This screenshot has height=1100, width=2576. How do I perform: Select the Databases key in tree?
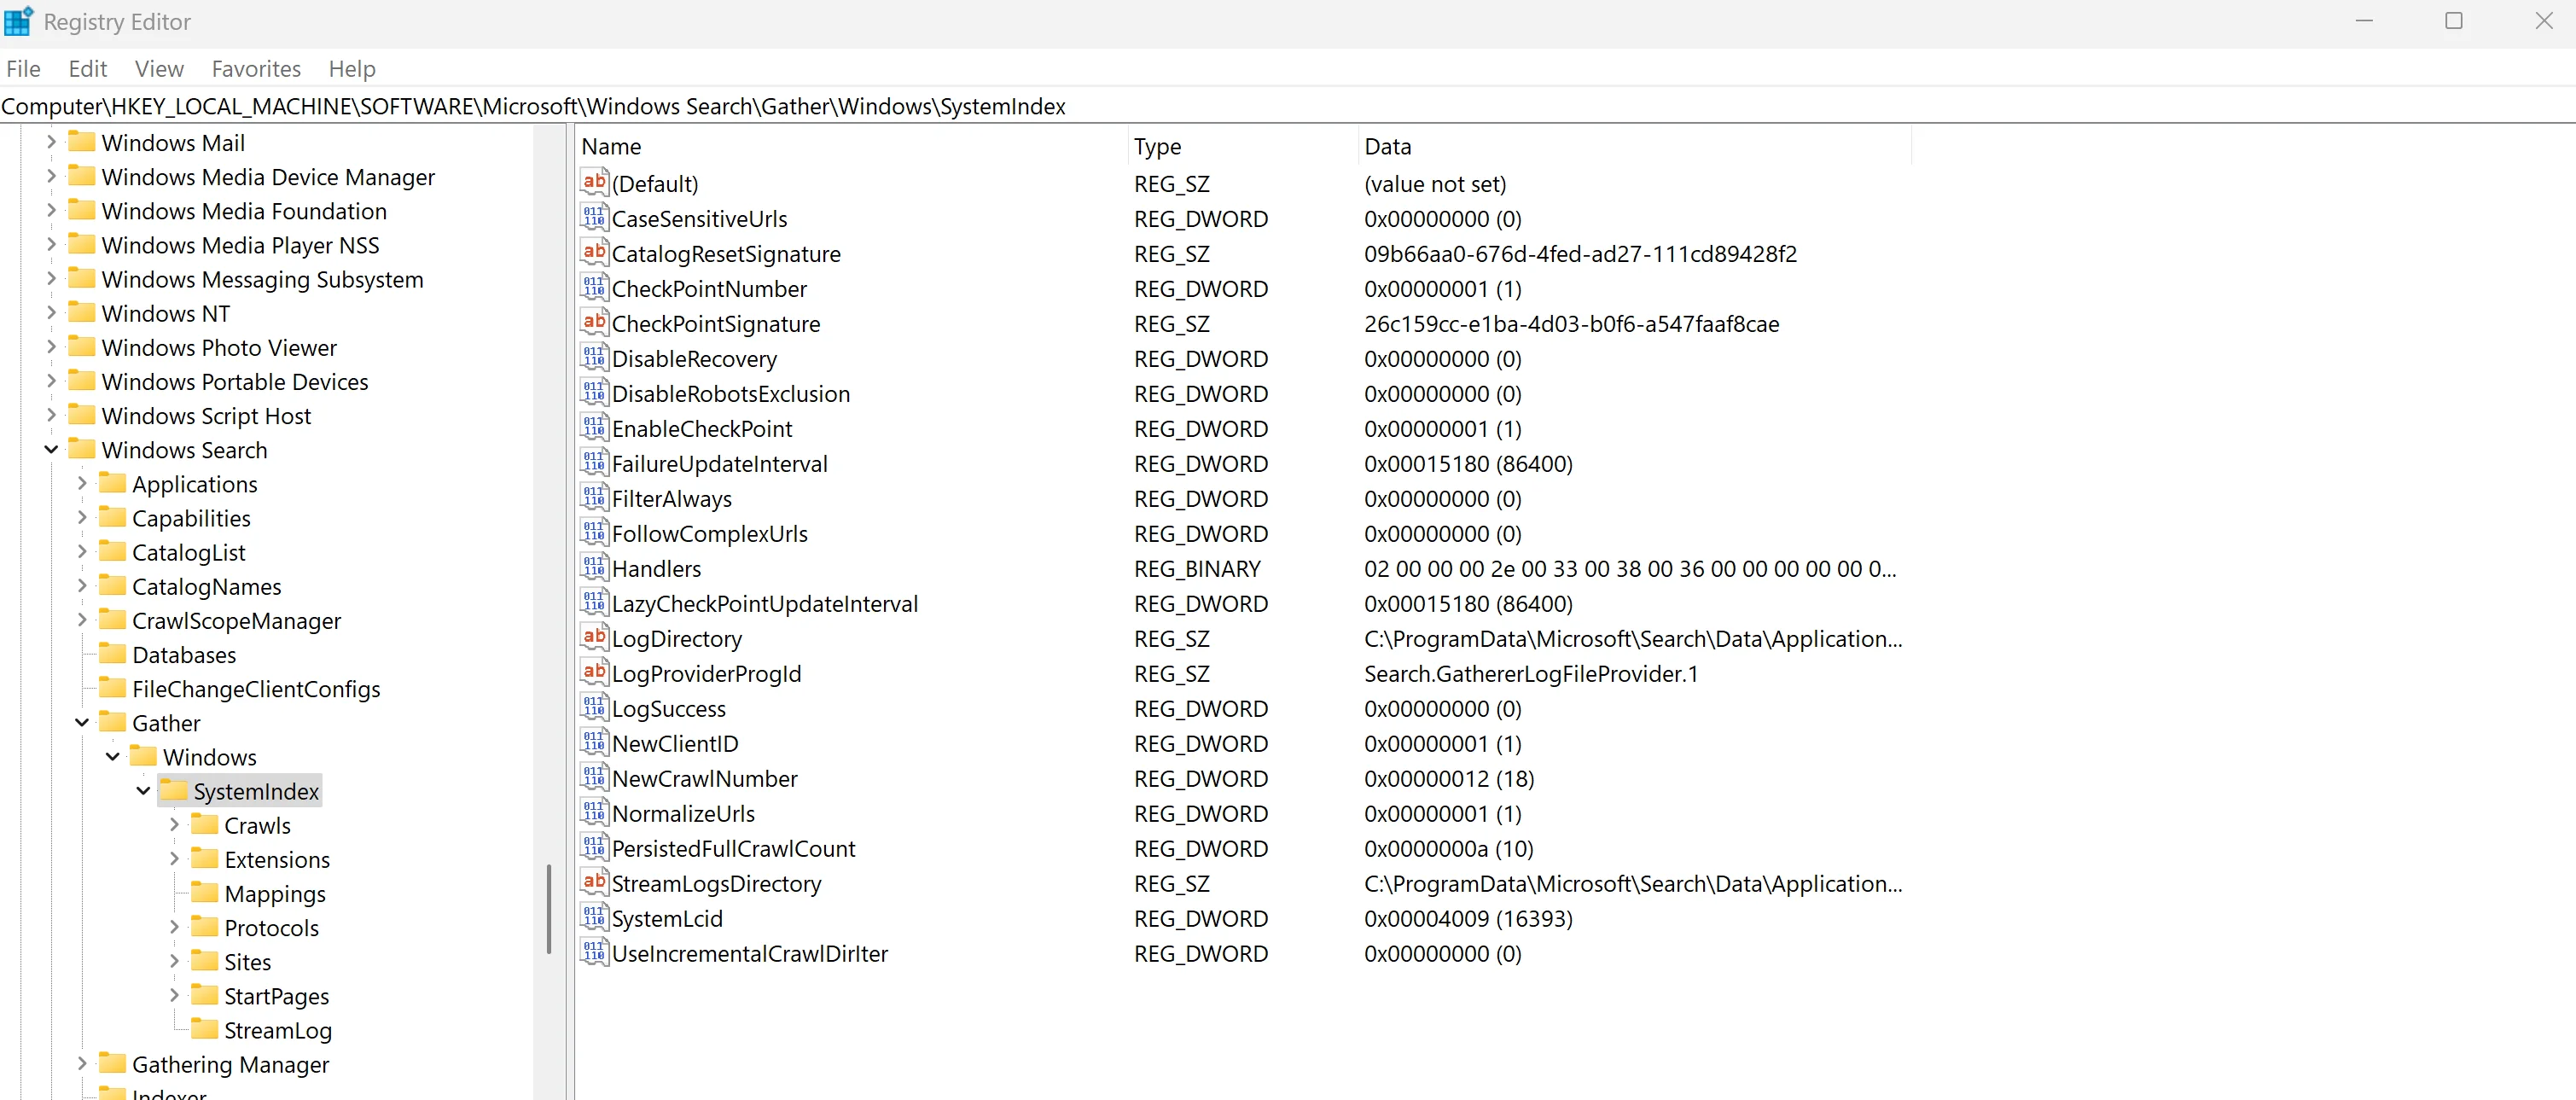tap(184, 654)
